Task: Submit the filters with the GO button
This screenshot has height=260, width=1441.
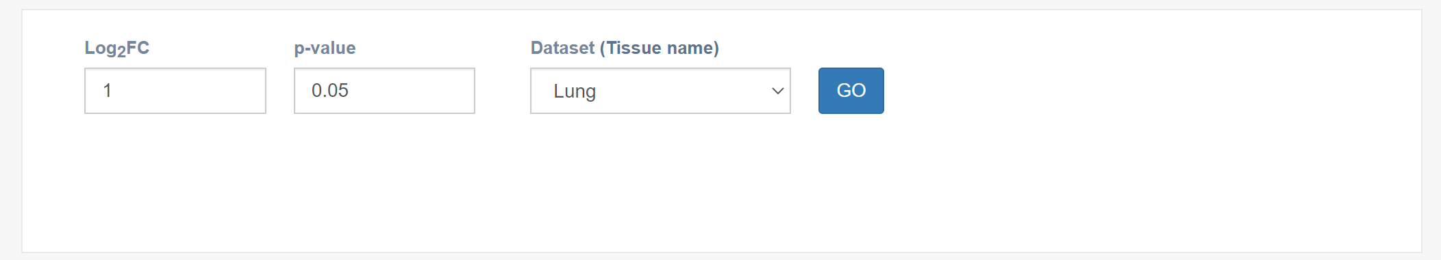Action: coord(851,91)
